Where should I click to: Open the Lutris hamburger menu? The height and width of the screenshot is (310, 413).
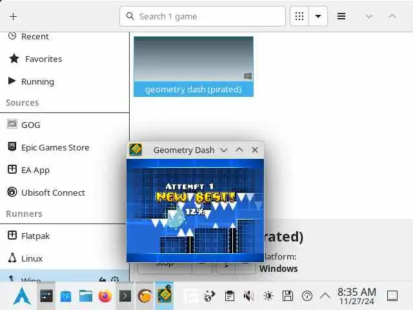tap(341, 16)
